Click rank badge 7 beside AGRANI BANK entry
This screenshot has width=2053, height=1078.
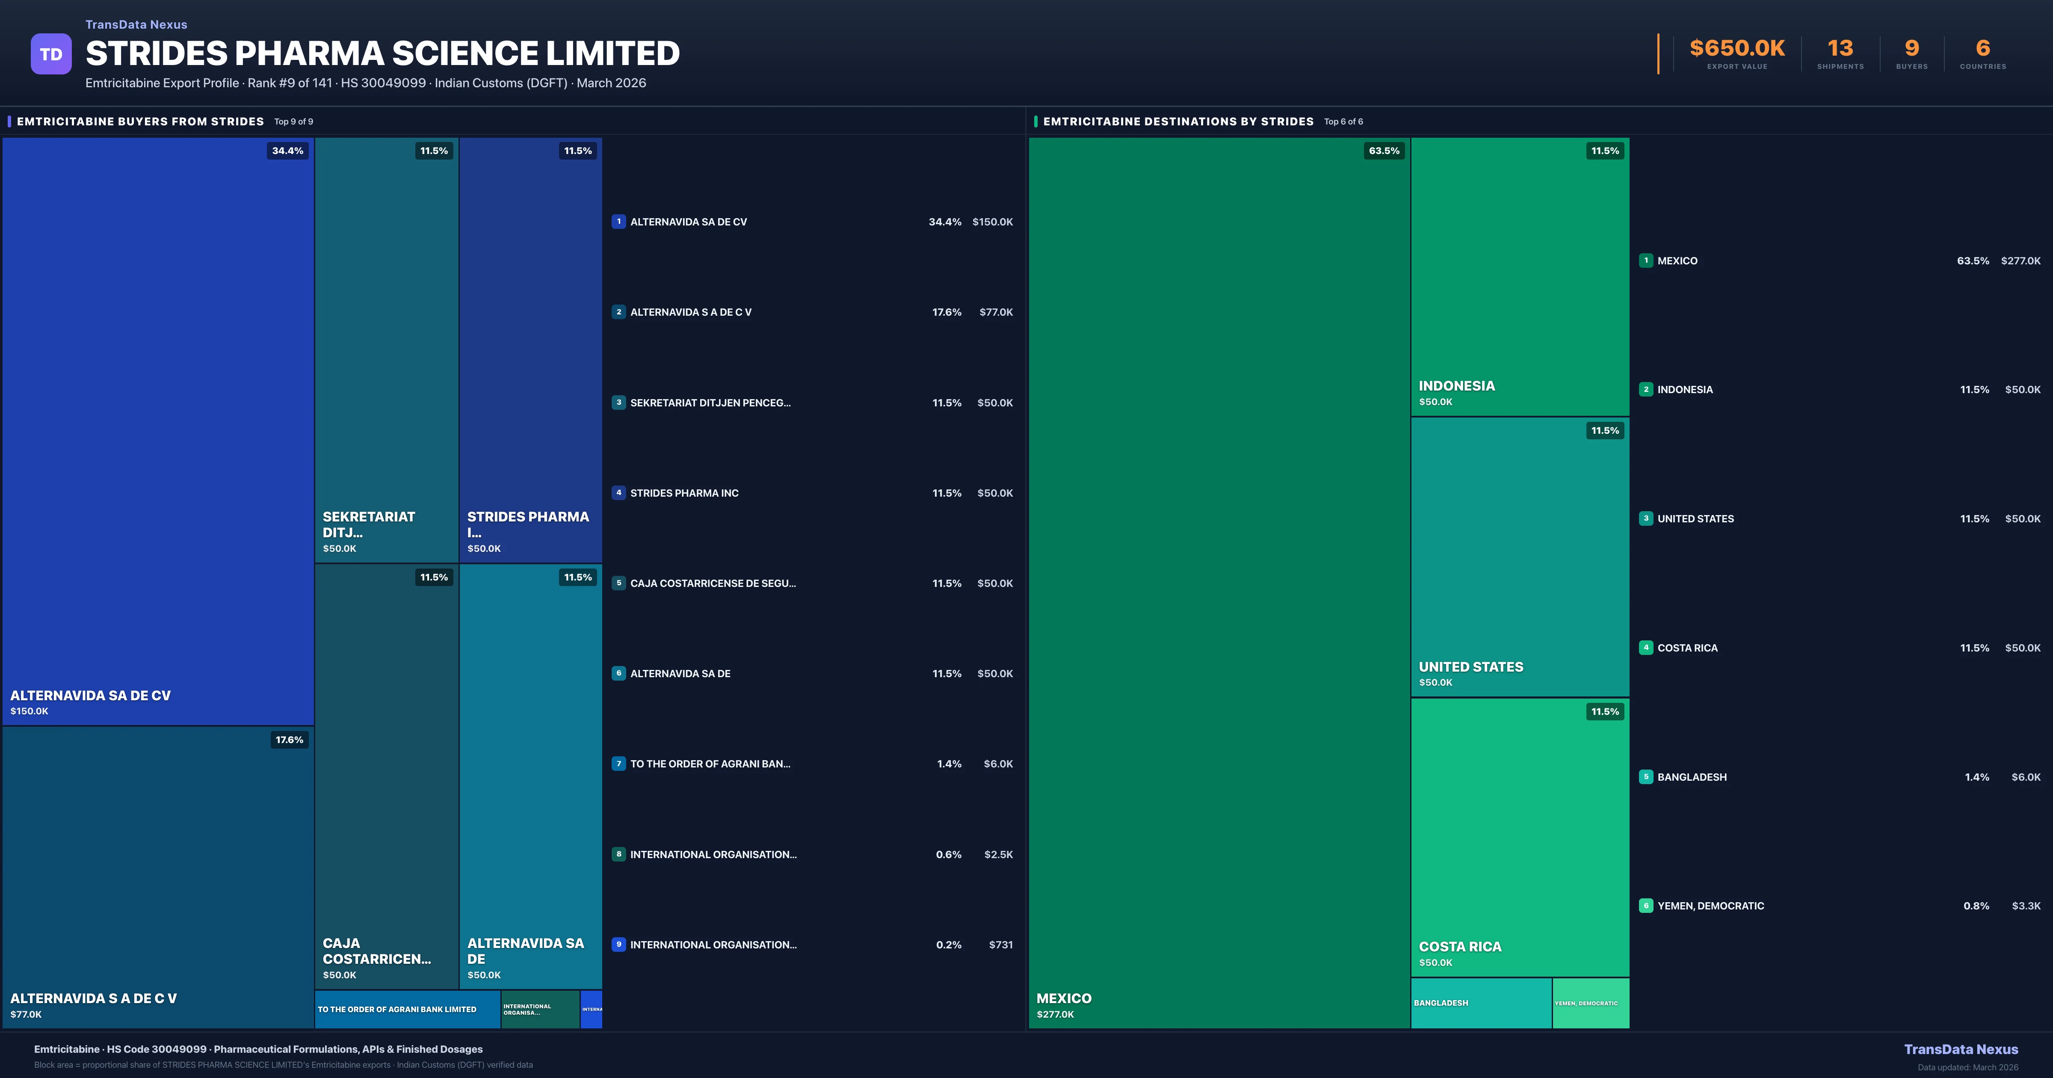618,764
